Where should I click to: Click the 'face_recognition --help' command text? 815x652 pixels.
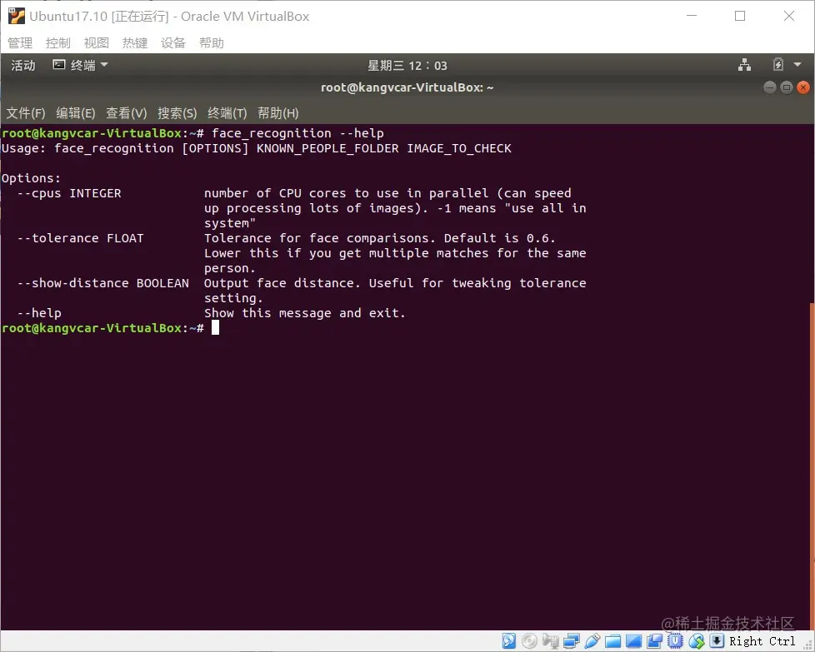[297, 133]
